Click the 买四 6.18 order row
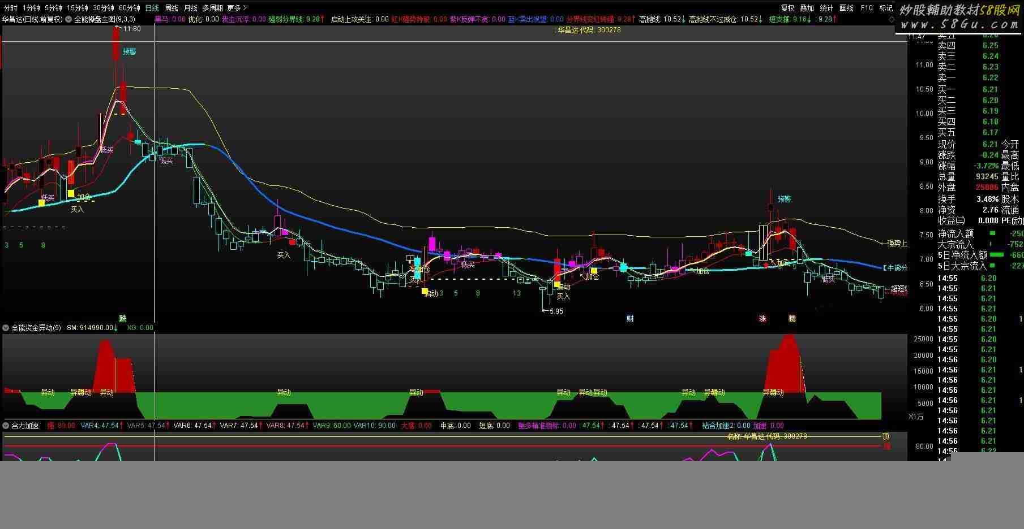This screenshot has height=529, width=1024. point(968,122)
